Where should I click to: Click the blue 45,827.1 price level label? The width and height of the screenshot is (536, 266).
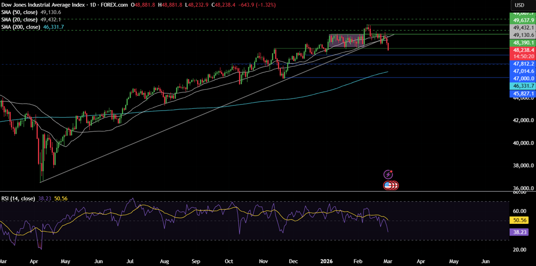pyautogui.click(x=522, y=93)
